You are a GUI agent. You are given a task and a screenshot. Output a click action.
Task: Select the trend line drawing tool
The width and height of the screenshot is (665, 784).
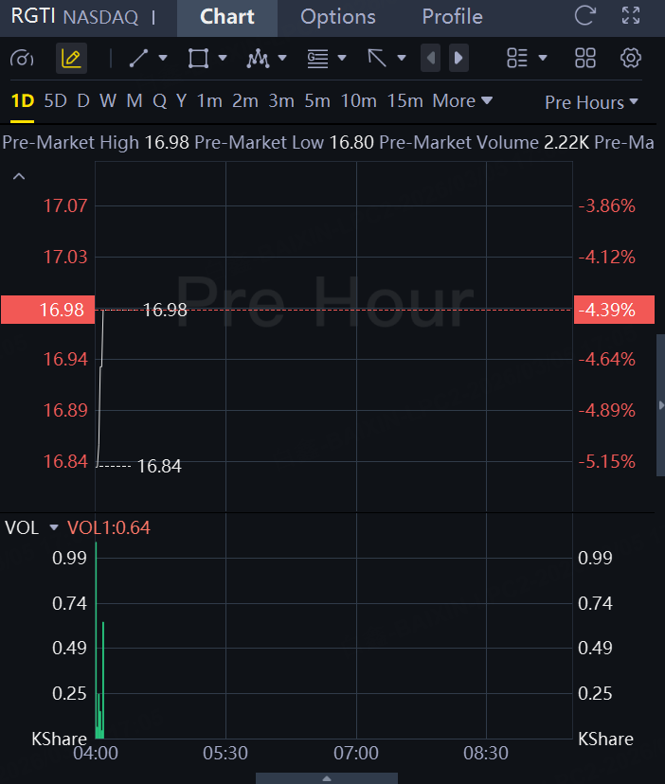click(139, 59)
